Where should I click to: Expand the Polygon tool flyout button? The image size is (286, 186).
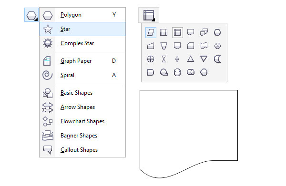[31, 15]
